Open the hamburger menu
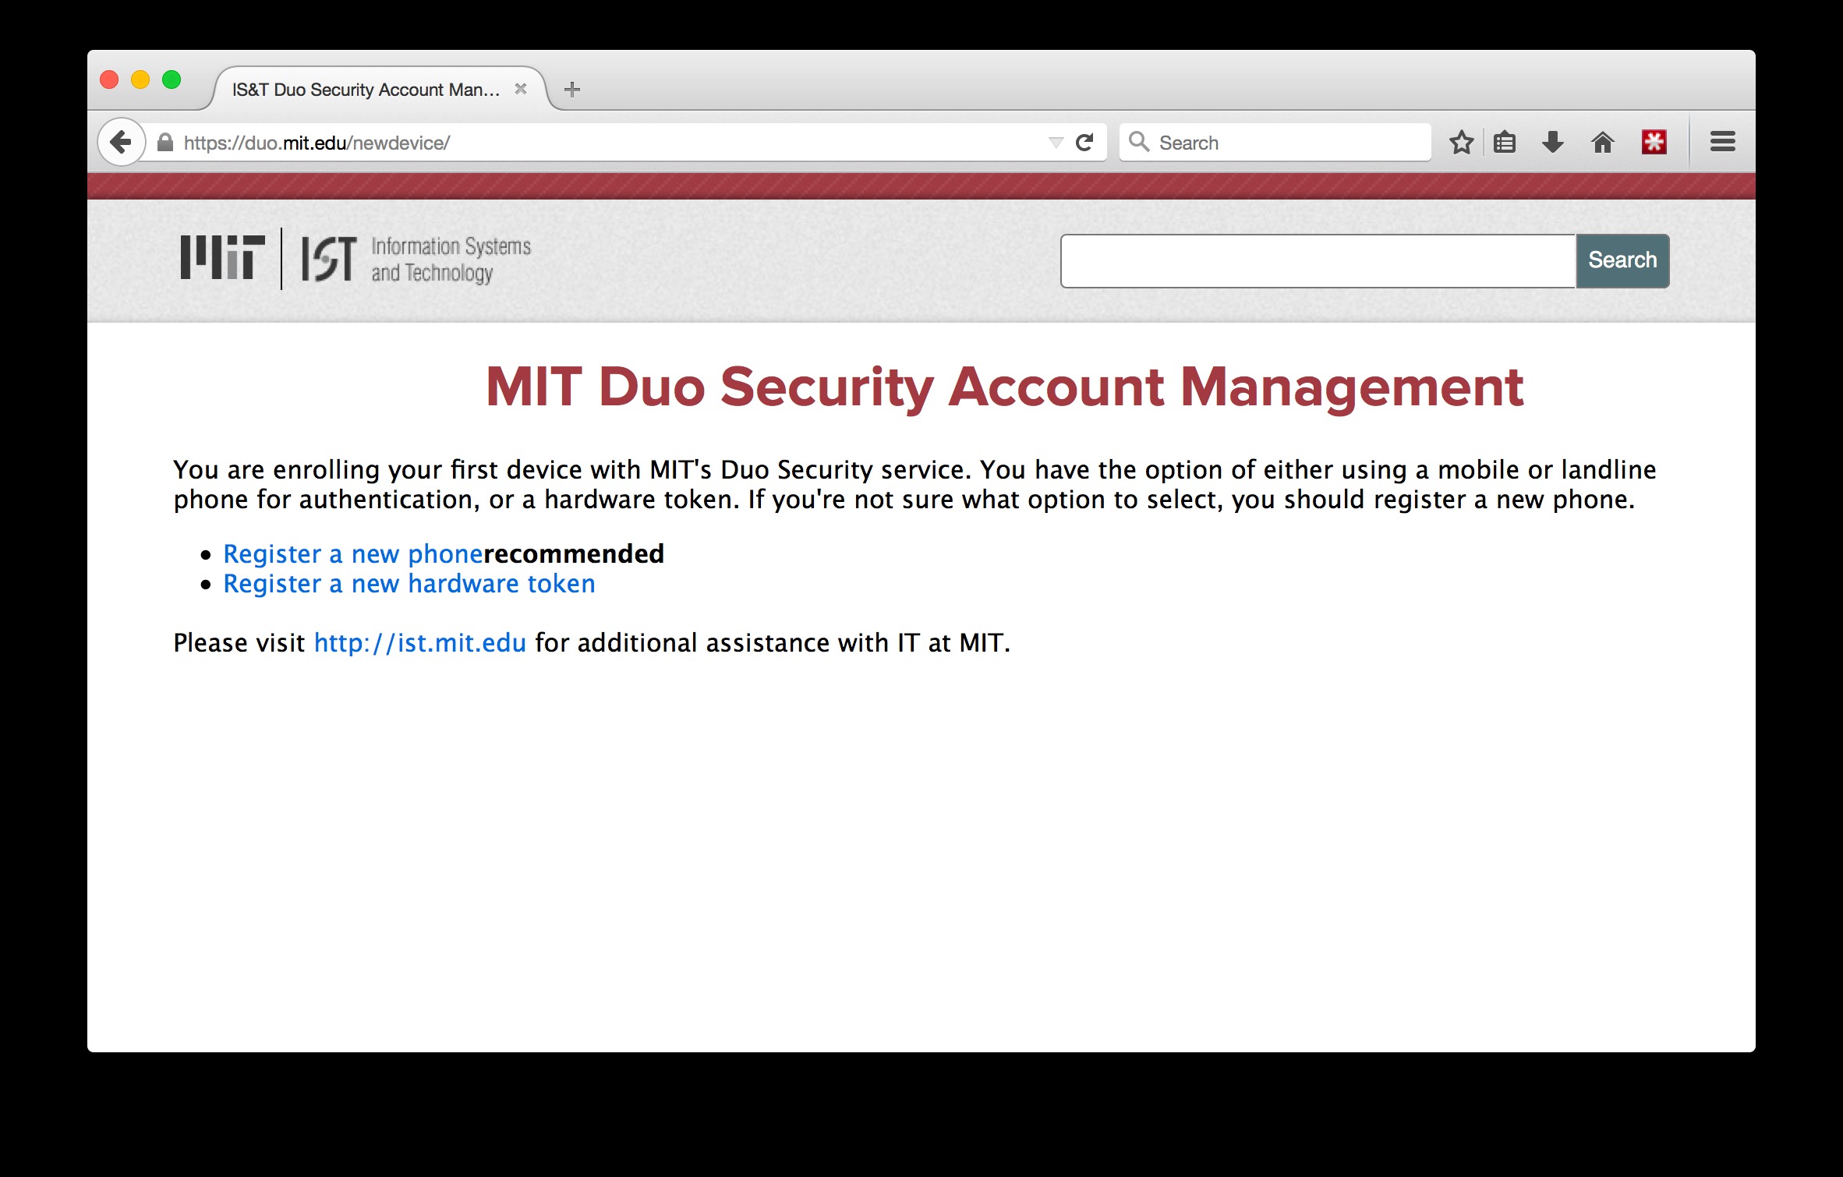 1722,142
